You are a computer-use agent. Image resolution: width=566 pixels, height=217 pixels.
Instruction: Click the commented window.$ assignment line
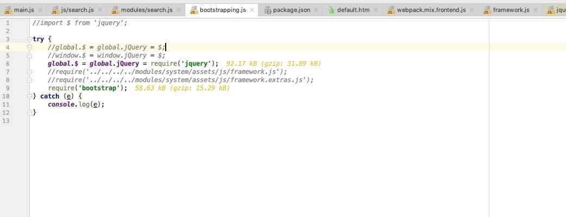[x=106, y=55]
